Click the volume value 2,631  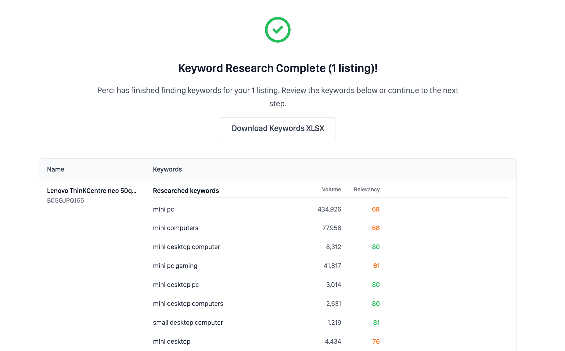coord(333,304)
